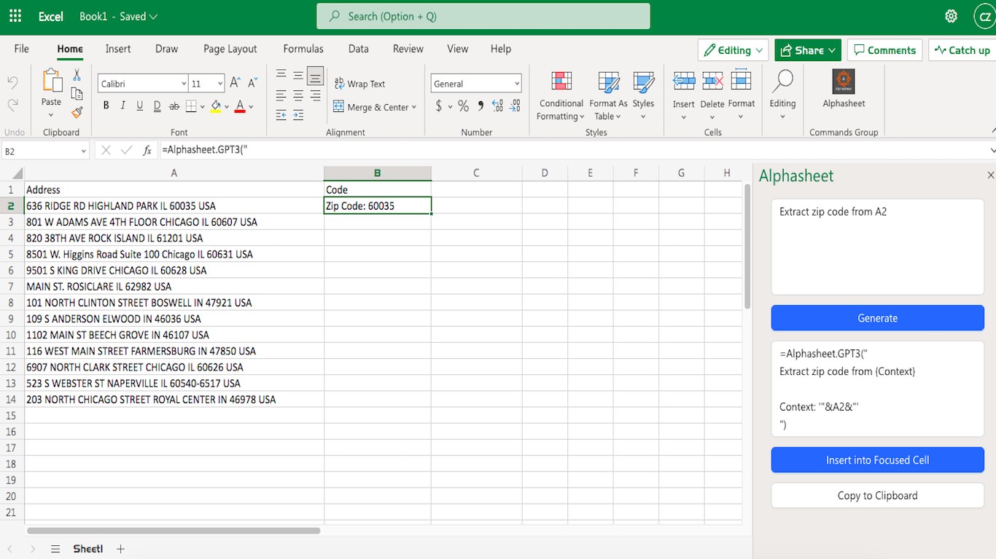Image resolution: width=996 pixels, height=559 pixels.
Task: Switch to the Page Layout tab
Action: coord(230,49)
